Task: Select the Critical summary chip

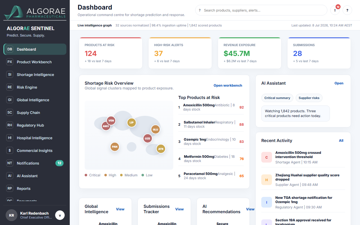Action: coord(277,98)
